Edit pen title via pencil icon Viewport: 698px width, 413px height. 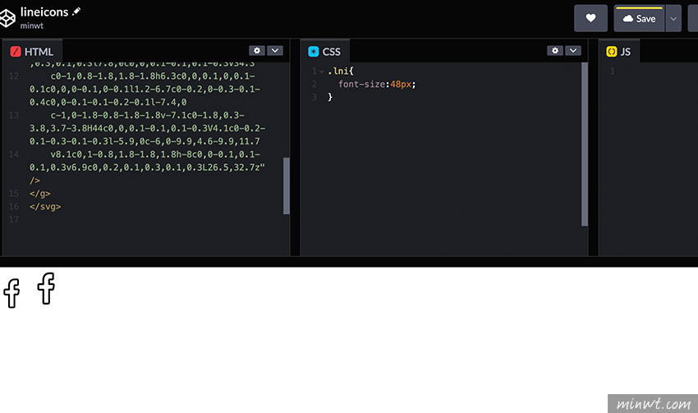pos(76,11)
